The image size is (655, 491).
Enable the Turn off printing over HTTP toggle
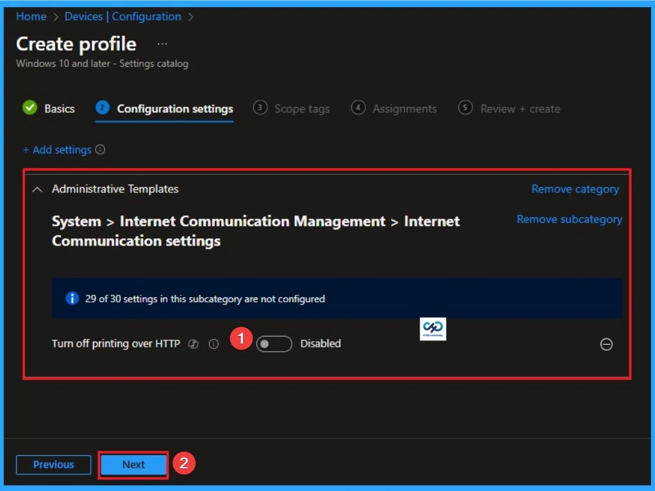pyautogui.click(x=274, y=344)
